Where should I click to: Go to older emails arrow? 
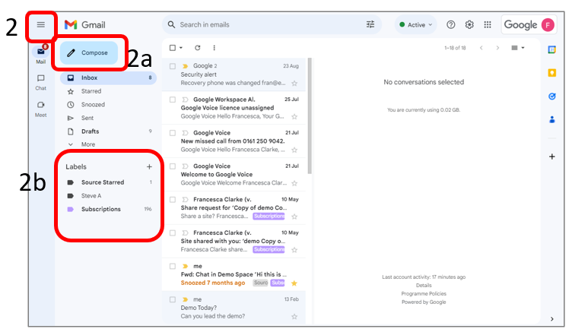pos(497,48)
